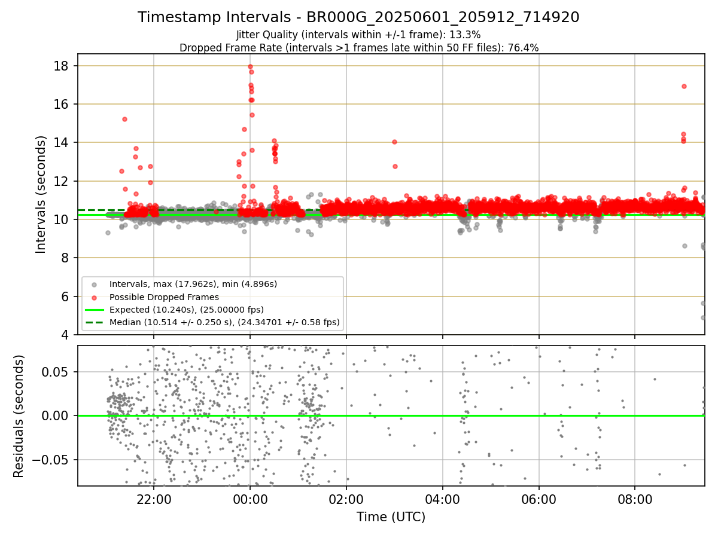Viewport: 718px width, 538px height.
Task: Click the 'Residuals (seconds)' y-axis label
Action: click(19, 416)
